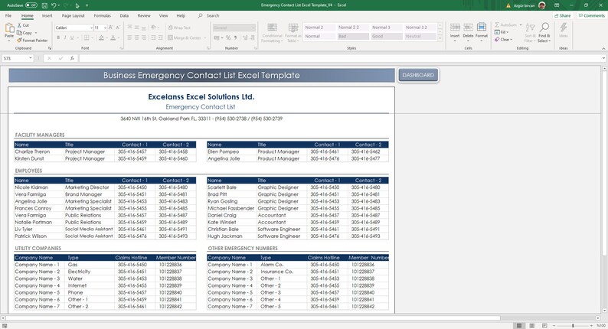Click the Cut scissors icon

[x=19, y=25]
